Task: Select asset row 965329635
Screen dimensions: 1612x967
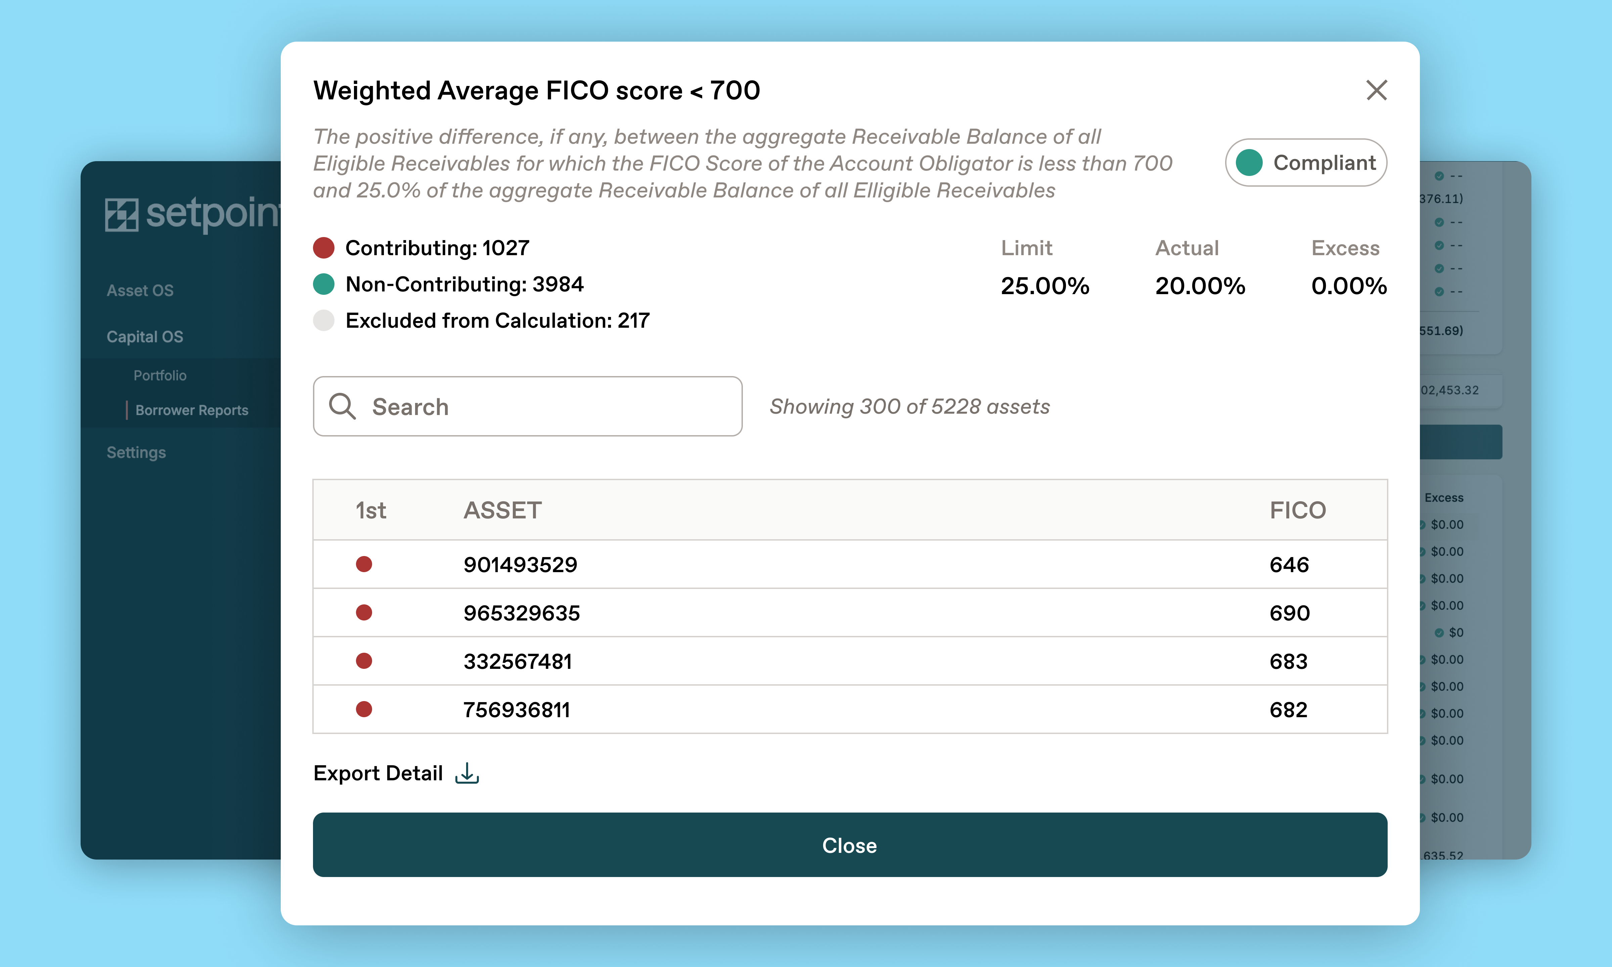Action: pos(521,613)
